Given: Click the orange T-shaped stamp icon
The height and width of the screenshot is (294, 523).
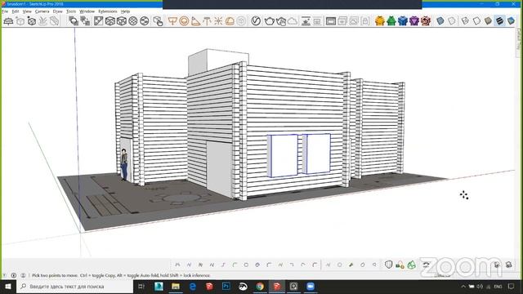Looking at the screenshot, I should 207,21.
